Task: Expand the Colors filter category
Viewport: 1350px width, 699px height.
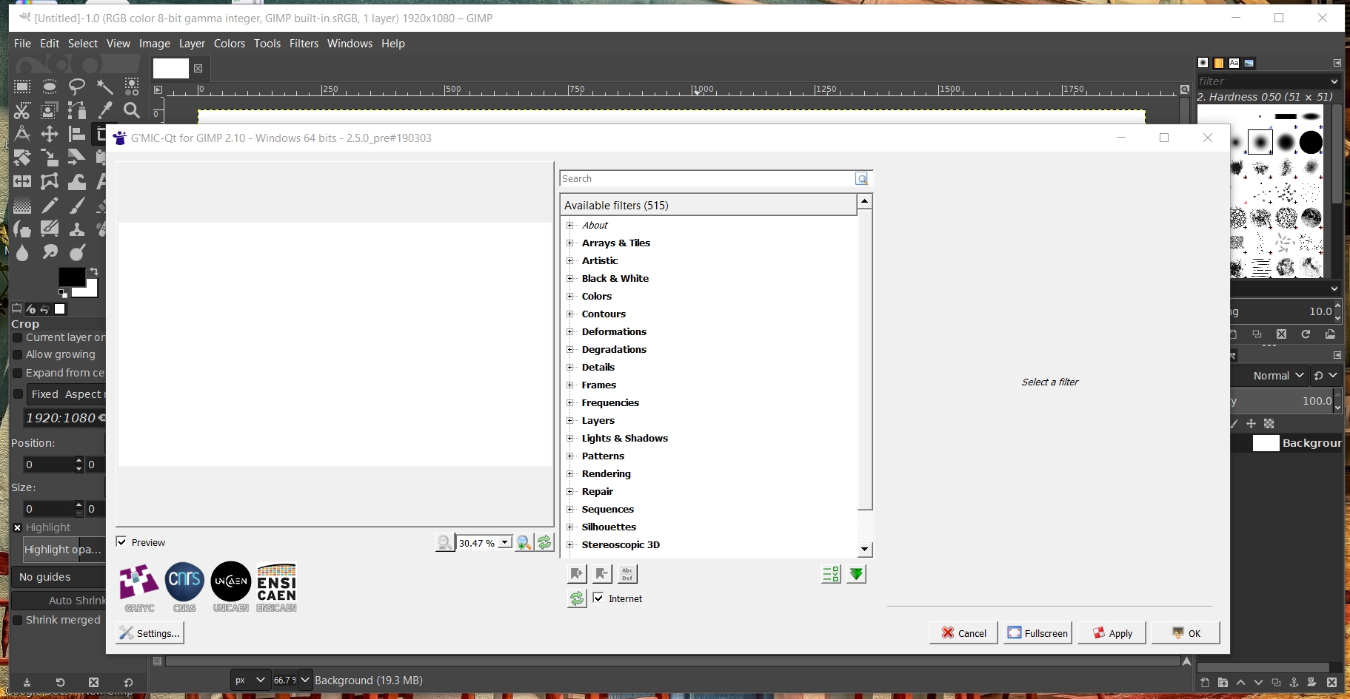Action: click(570, 296)
